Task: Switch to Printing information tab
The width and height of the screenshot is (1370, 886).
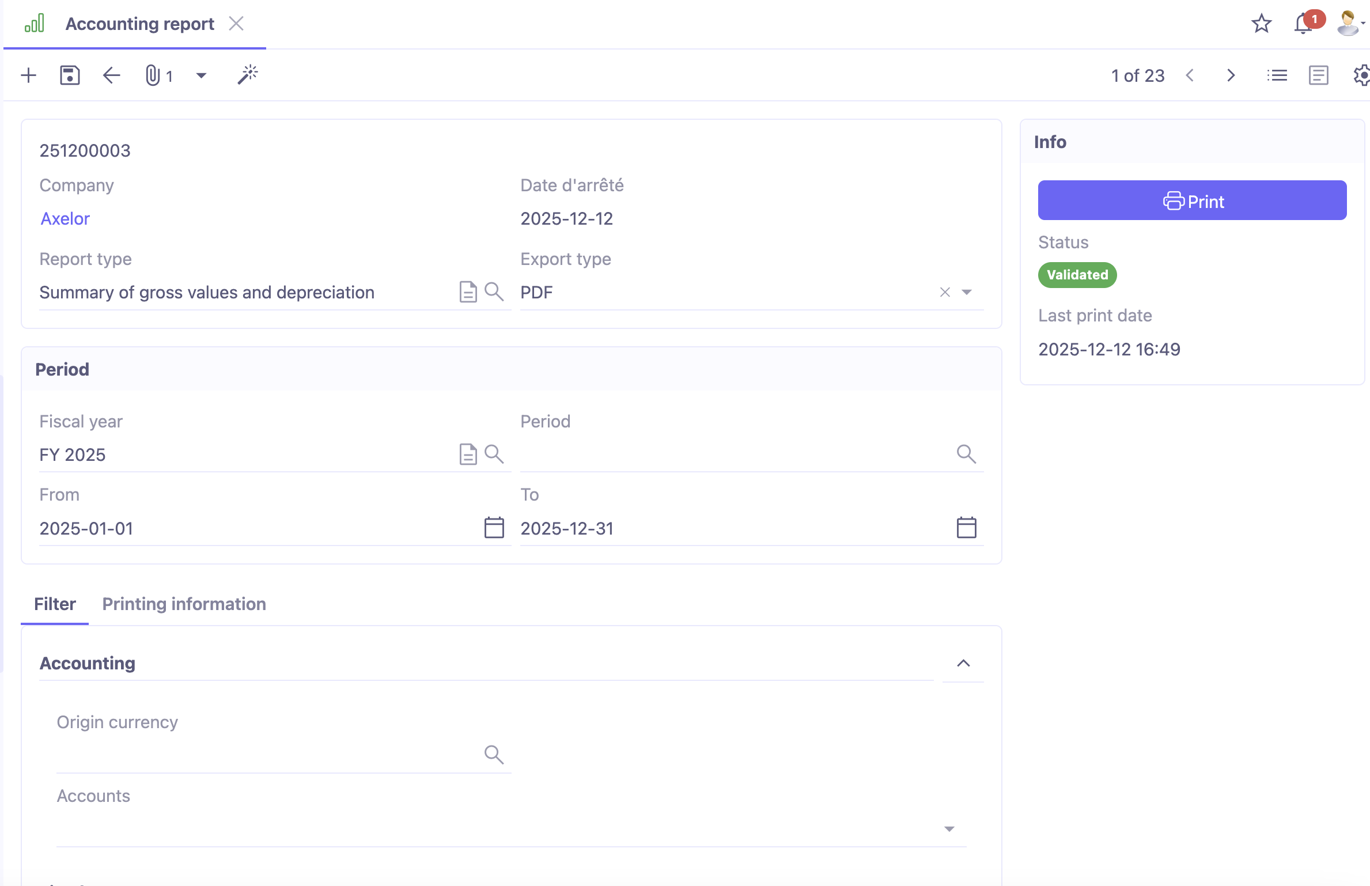Action: click(184, 604)
